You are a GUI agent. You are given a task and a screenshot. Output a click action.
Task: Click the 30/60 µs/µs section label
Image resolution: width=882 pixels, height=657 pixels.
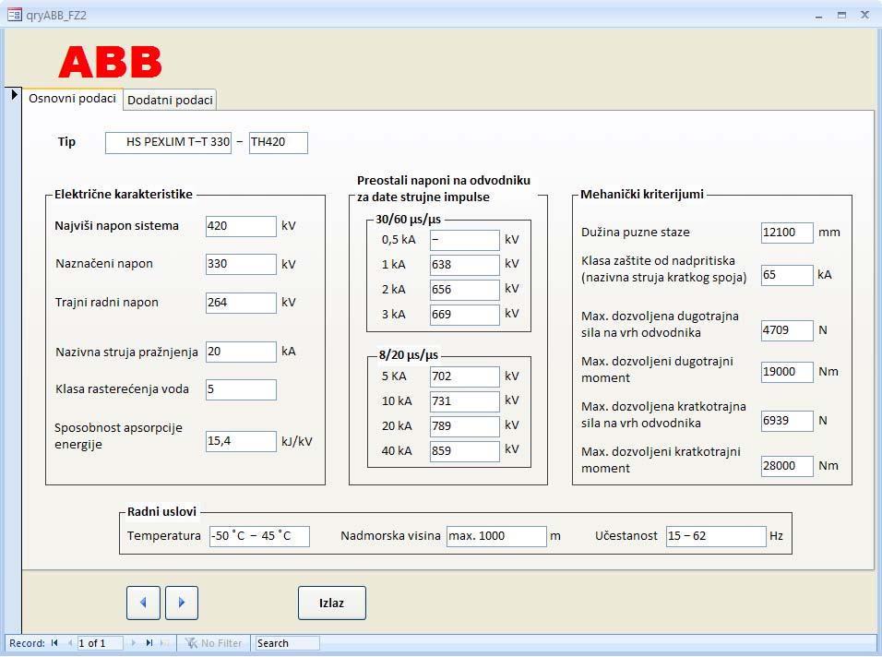tap(409, 220)
